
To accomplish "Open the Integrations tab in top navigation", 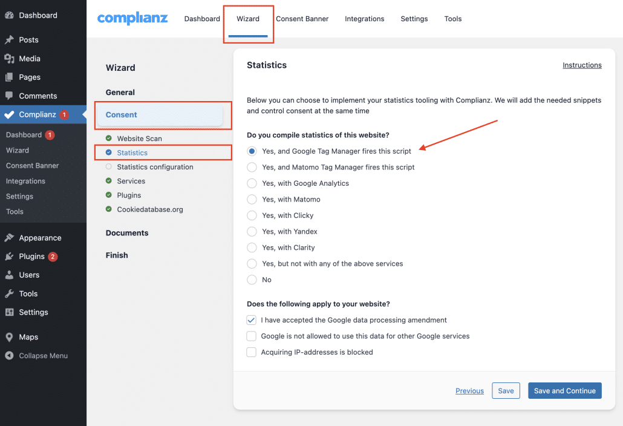I will (x=364, y=19).
